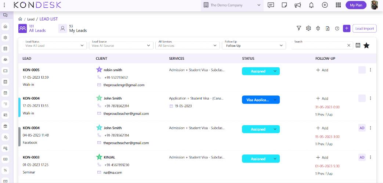Click the filter funnel icon
The width and height of the screenshot is (383, 183).
coord(299,29)
